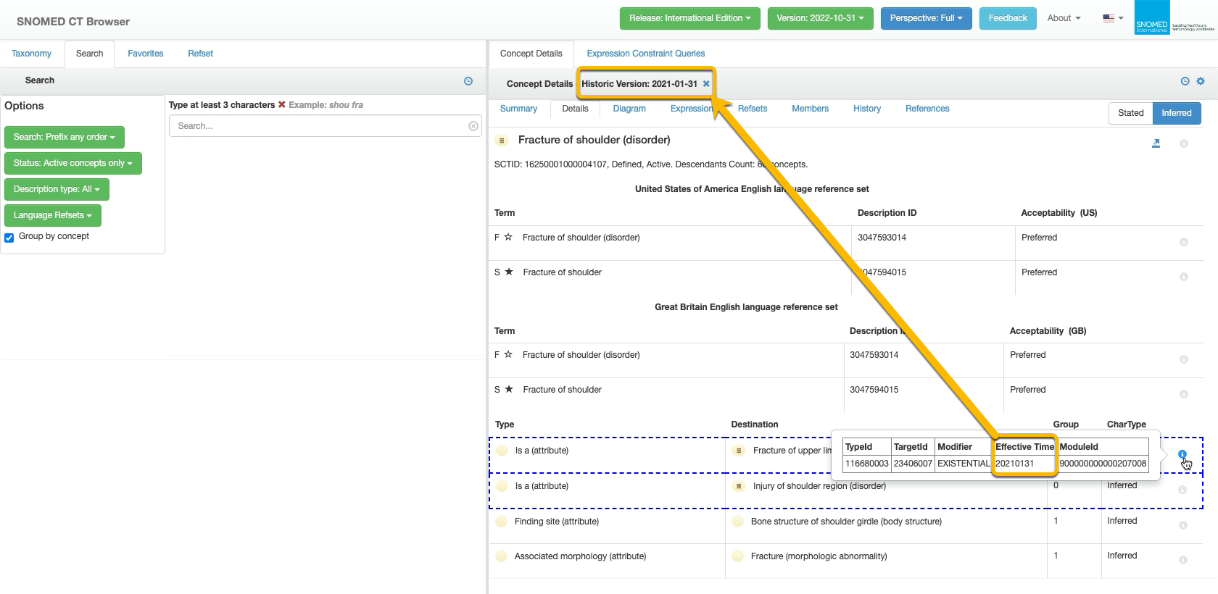
Task: Click the Feedback button
Action: (1008, 18)
